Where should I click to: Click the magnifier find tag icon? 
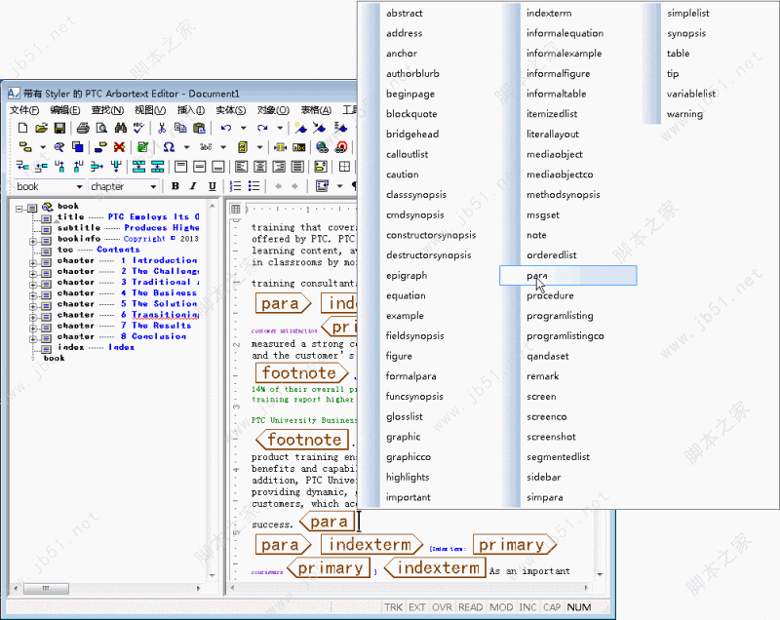tap(59, 147)
